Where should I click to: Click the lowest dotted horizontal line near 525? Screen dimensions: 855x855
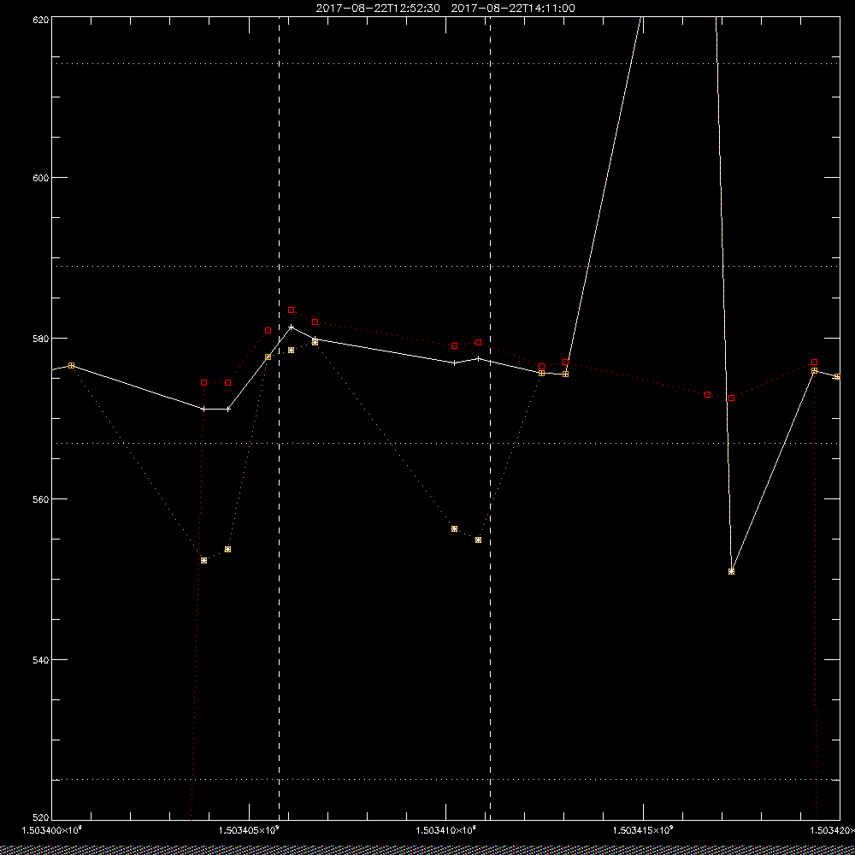[445, 779]
